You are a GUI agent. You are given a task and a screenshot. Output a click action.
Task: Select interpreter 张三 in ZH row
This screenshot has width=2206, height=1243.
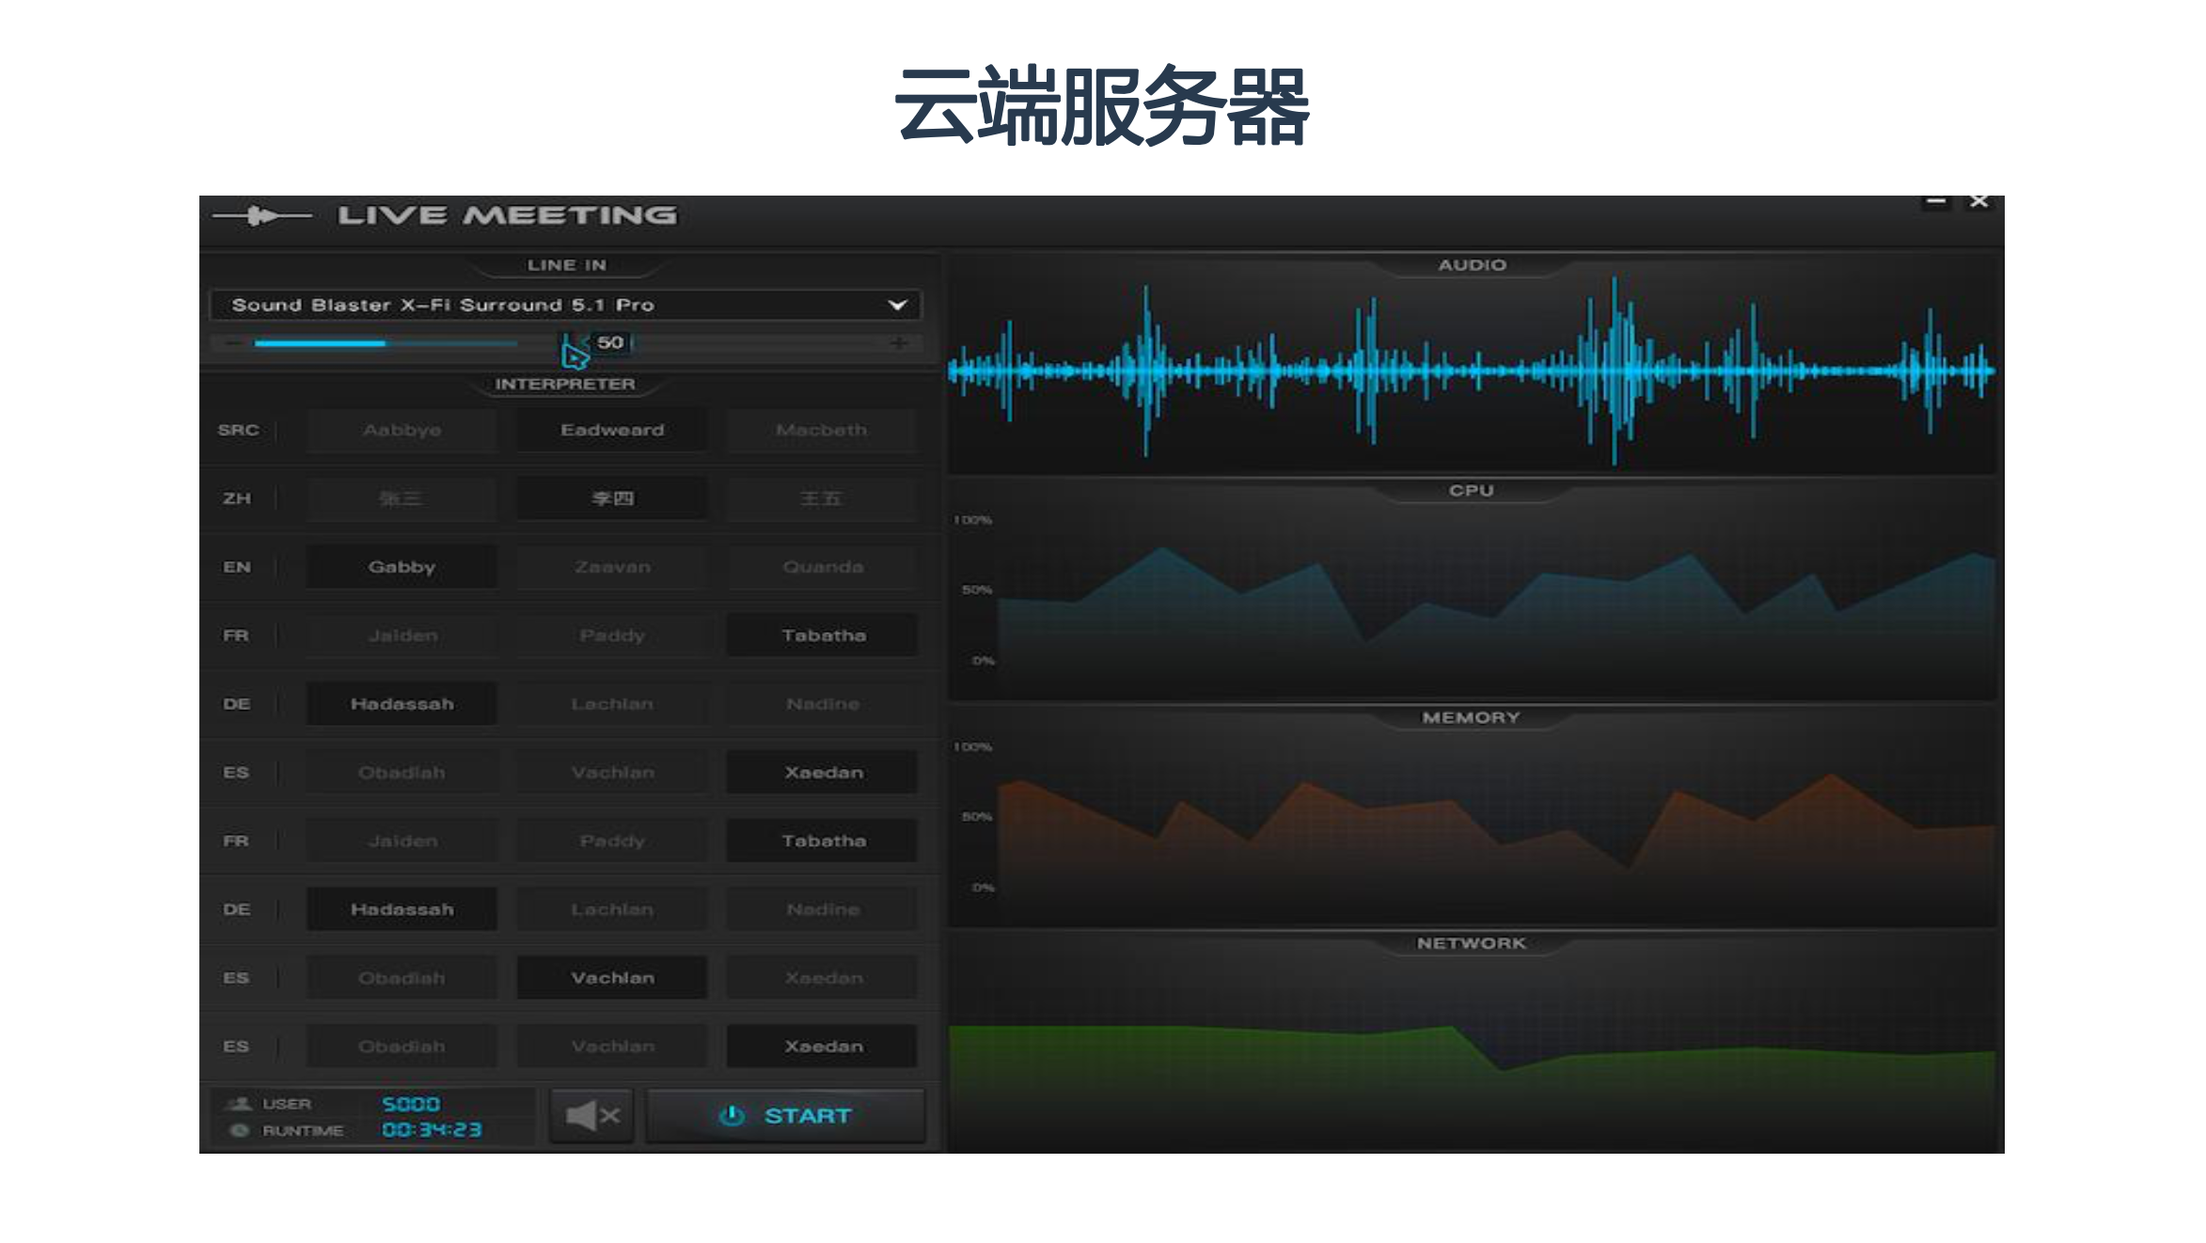pos(402,498)
